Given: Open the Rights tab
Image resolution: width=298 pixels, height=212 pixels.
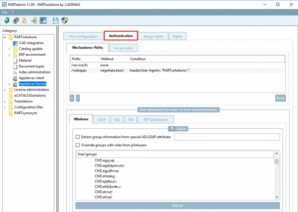Looking at the screenshot, I should click(x=178, y=36).
